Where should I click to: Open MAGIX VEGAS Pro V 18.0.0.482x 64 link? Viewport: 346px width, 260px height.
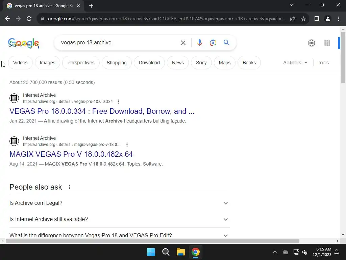point(71,154)
